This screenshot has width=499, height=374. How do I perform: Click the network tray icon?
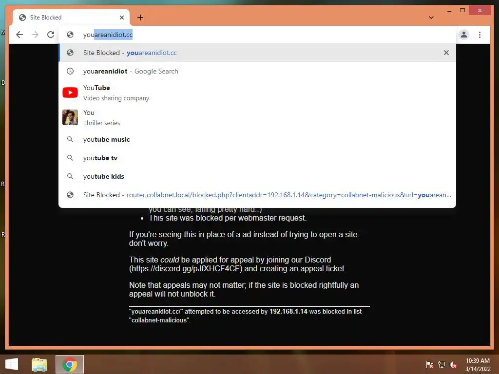pos(441,364)
